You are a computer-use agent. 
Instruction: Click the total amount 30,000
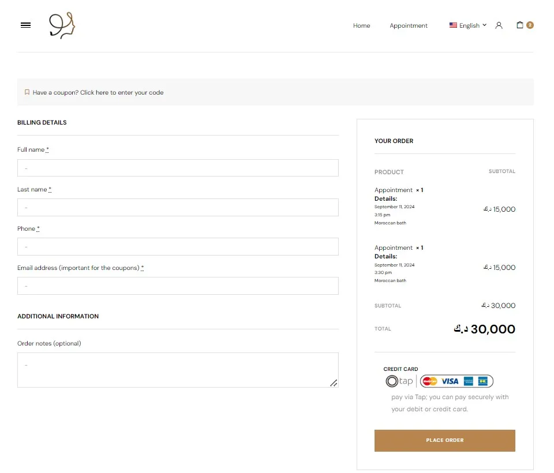[484, 329]
